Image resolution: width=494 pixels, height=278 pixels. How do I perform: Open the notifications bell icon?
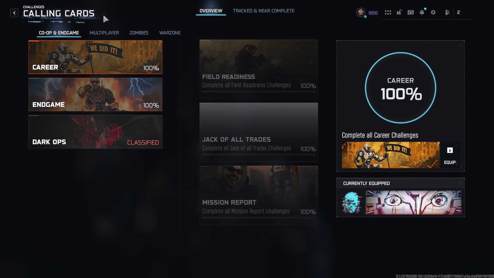tap(422, 12)
